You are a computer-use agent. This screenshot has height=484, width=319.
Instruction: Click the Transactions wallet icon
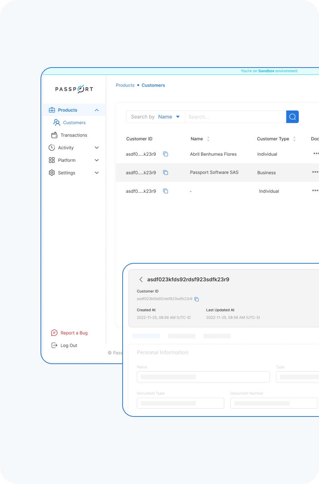click(x=54, y=135)
